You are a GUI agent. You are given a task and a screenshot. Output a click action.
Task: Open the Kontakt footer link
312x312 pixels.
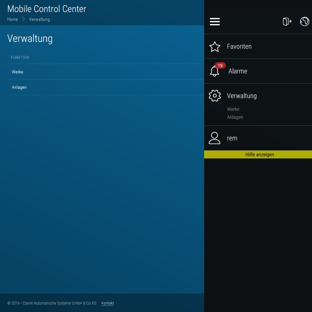pyautogui.click(x=108, y=303)
